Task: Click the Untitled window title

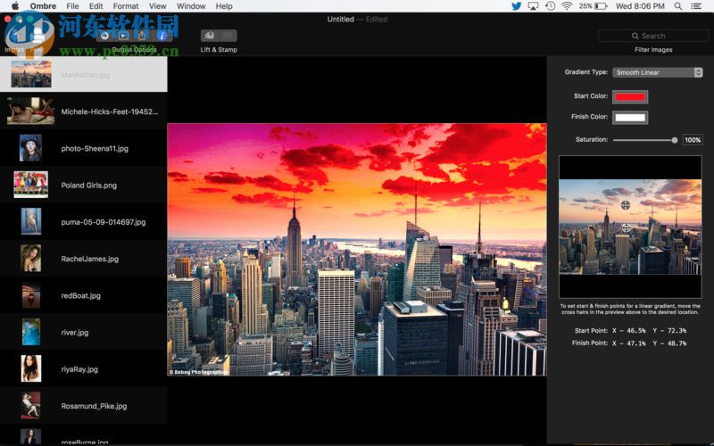Action: [340, 19]
